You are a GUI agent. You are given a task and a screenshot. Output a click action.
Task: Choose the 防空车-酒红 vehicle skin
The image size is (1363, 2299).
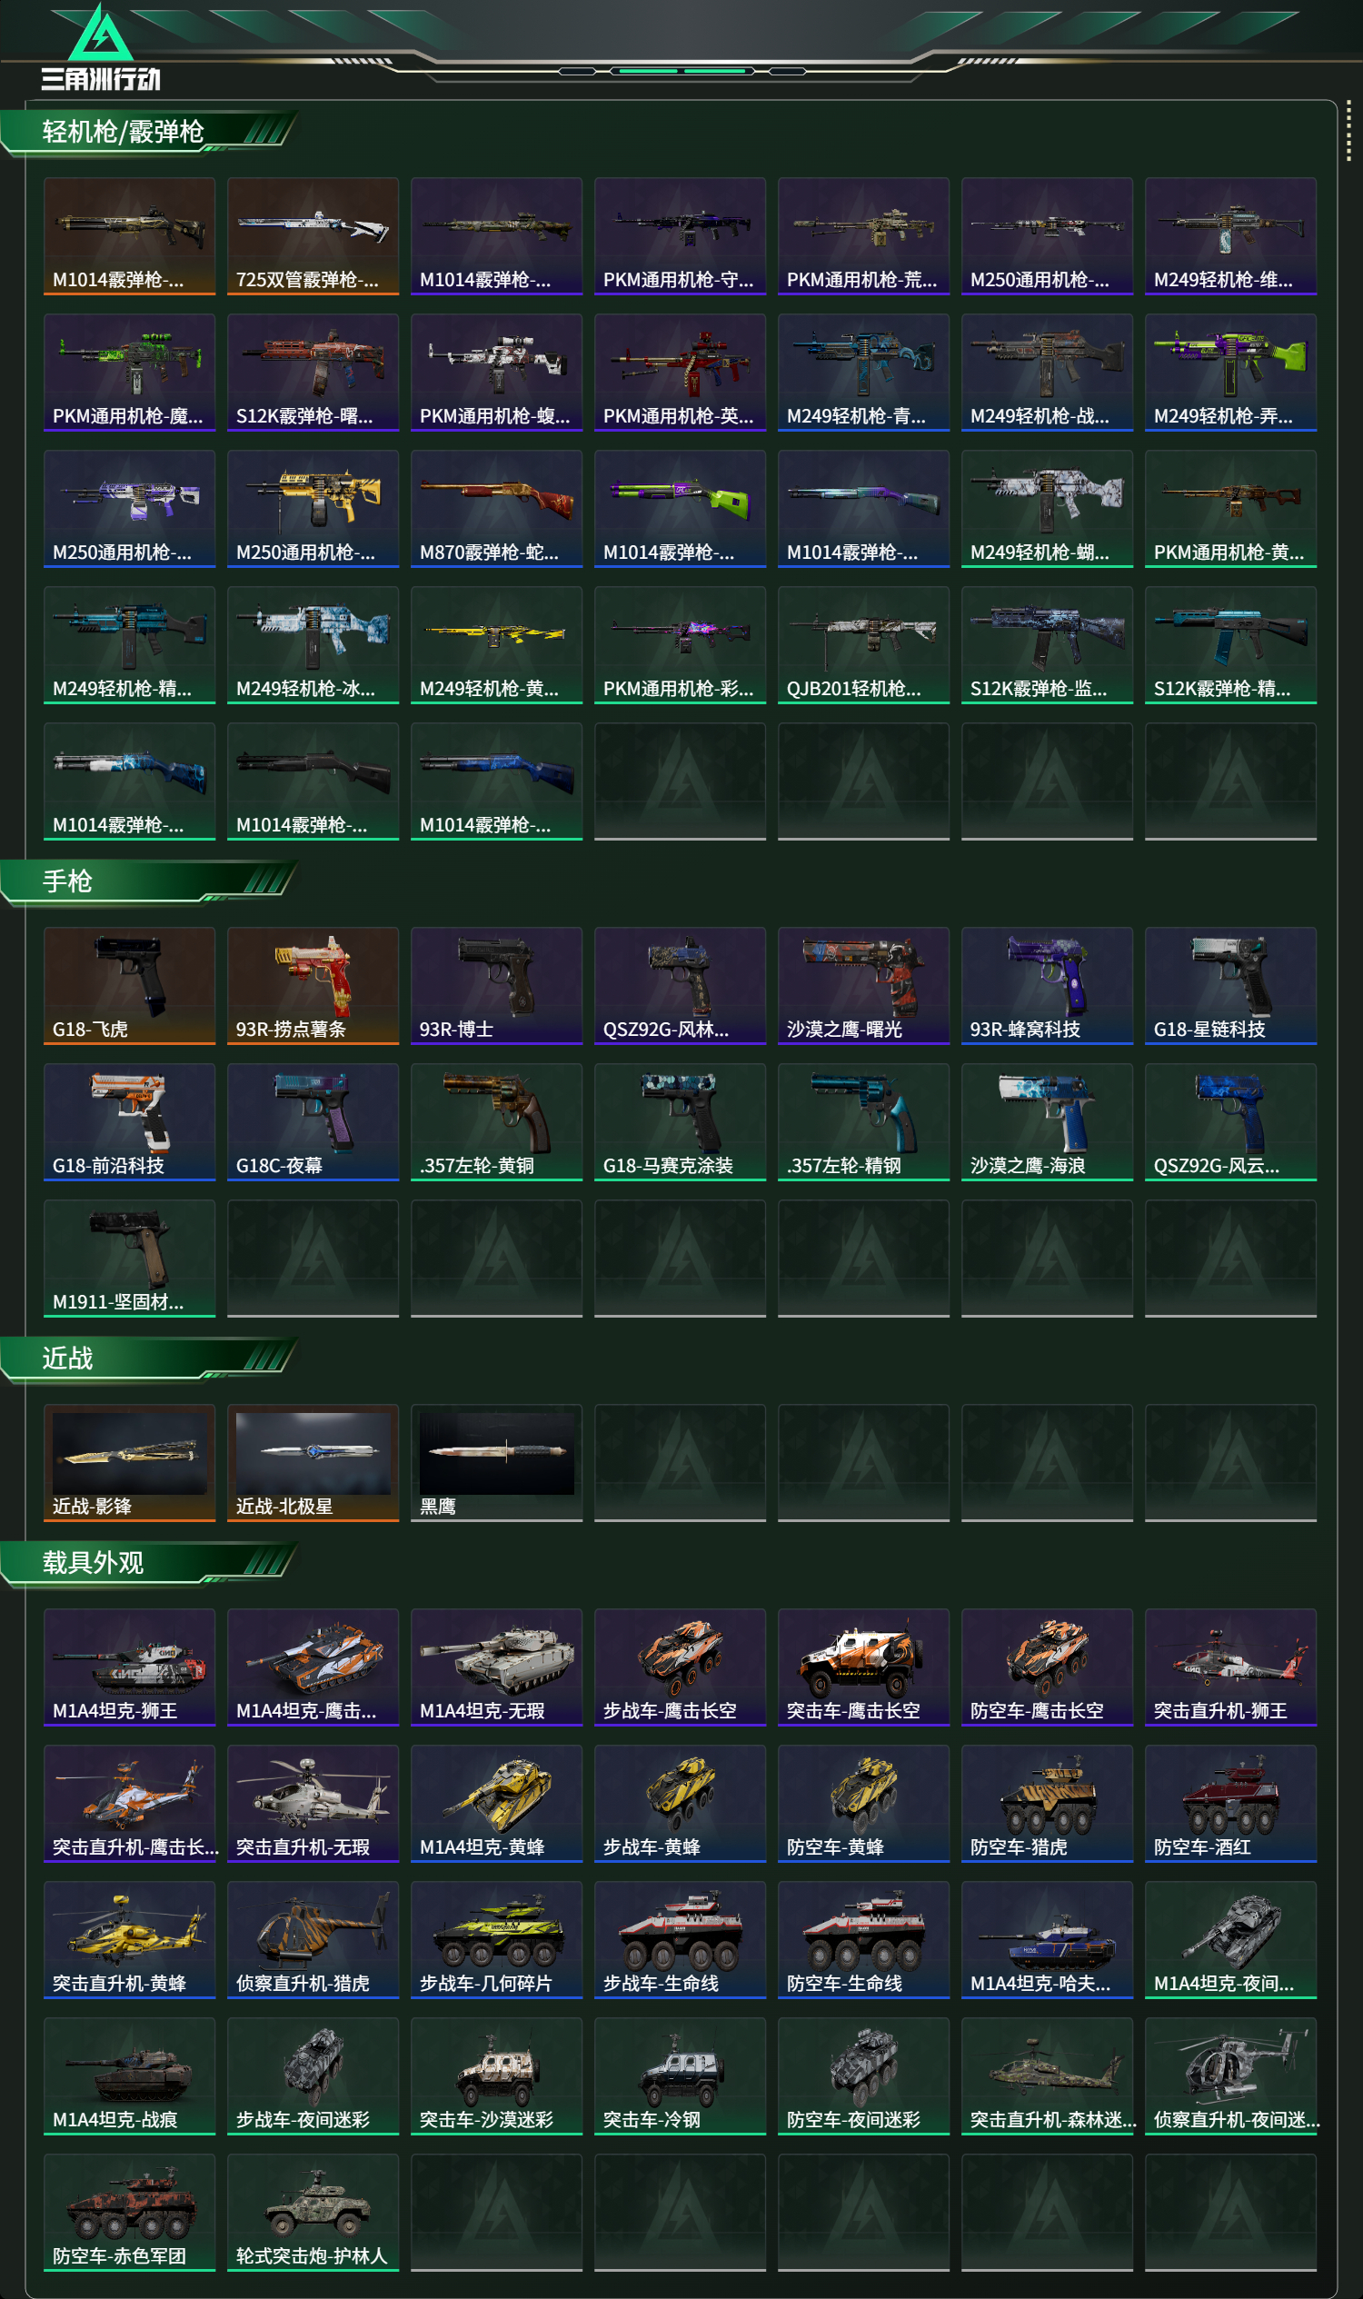(1230, 1803)
